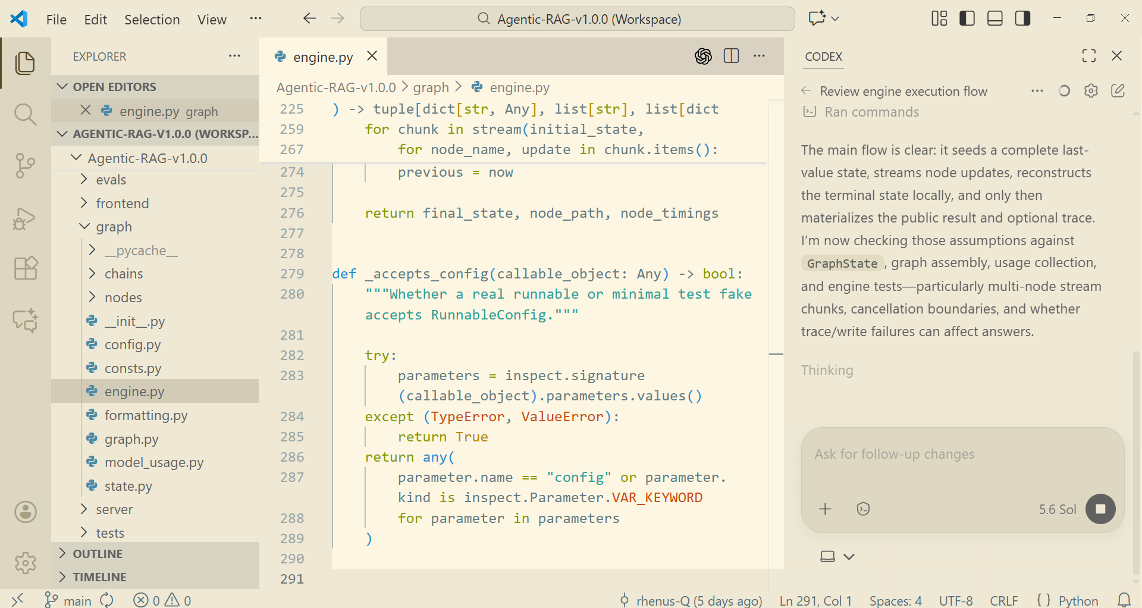
Task: Open the File menu
Action: pos(57,19)
